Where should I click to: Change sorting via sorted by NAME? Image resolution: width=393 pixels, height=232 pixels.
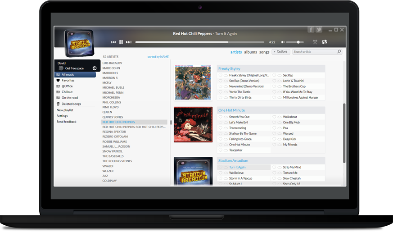pos(158,57)
